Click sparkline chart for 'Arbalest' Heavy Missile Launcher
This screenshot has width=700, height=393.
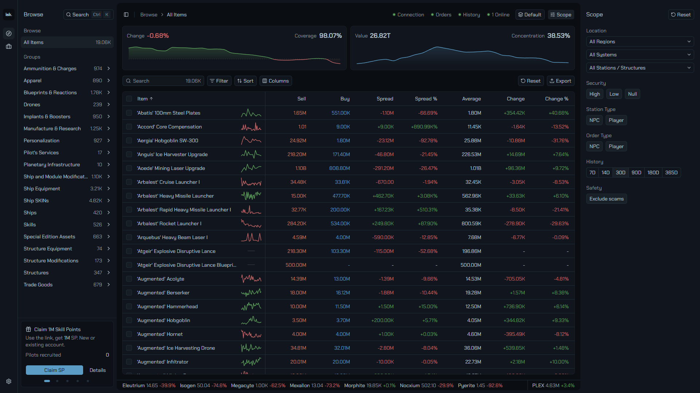(x=251, y=196)
